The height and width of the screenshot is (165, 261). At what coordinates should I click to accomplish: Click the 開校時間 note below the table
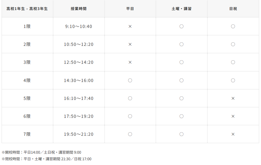42,152
